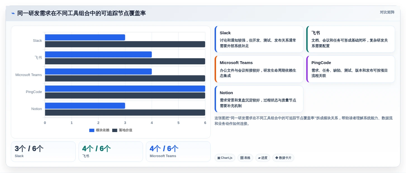The image size is (406, 173).
Task: Select the Microsoft Teams stat card
Action: [178, 152]
